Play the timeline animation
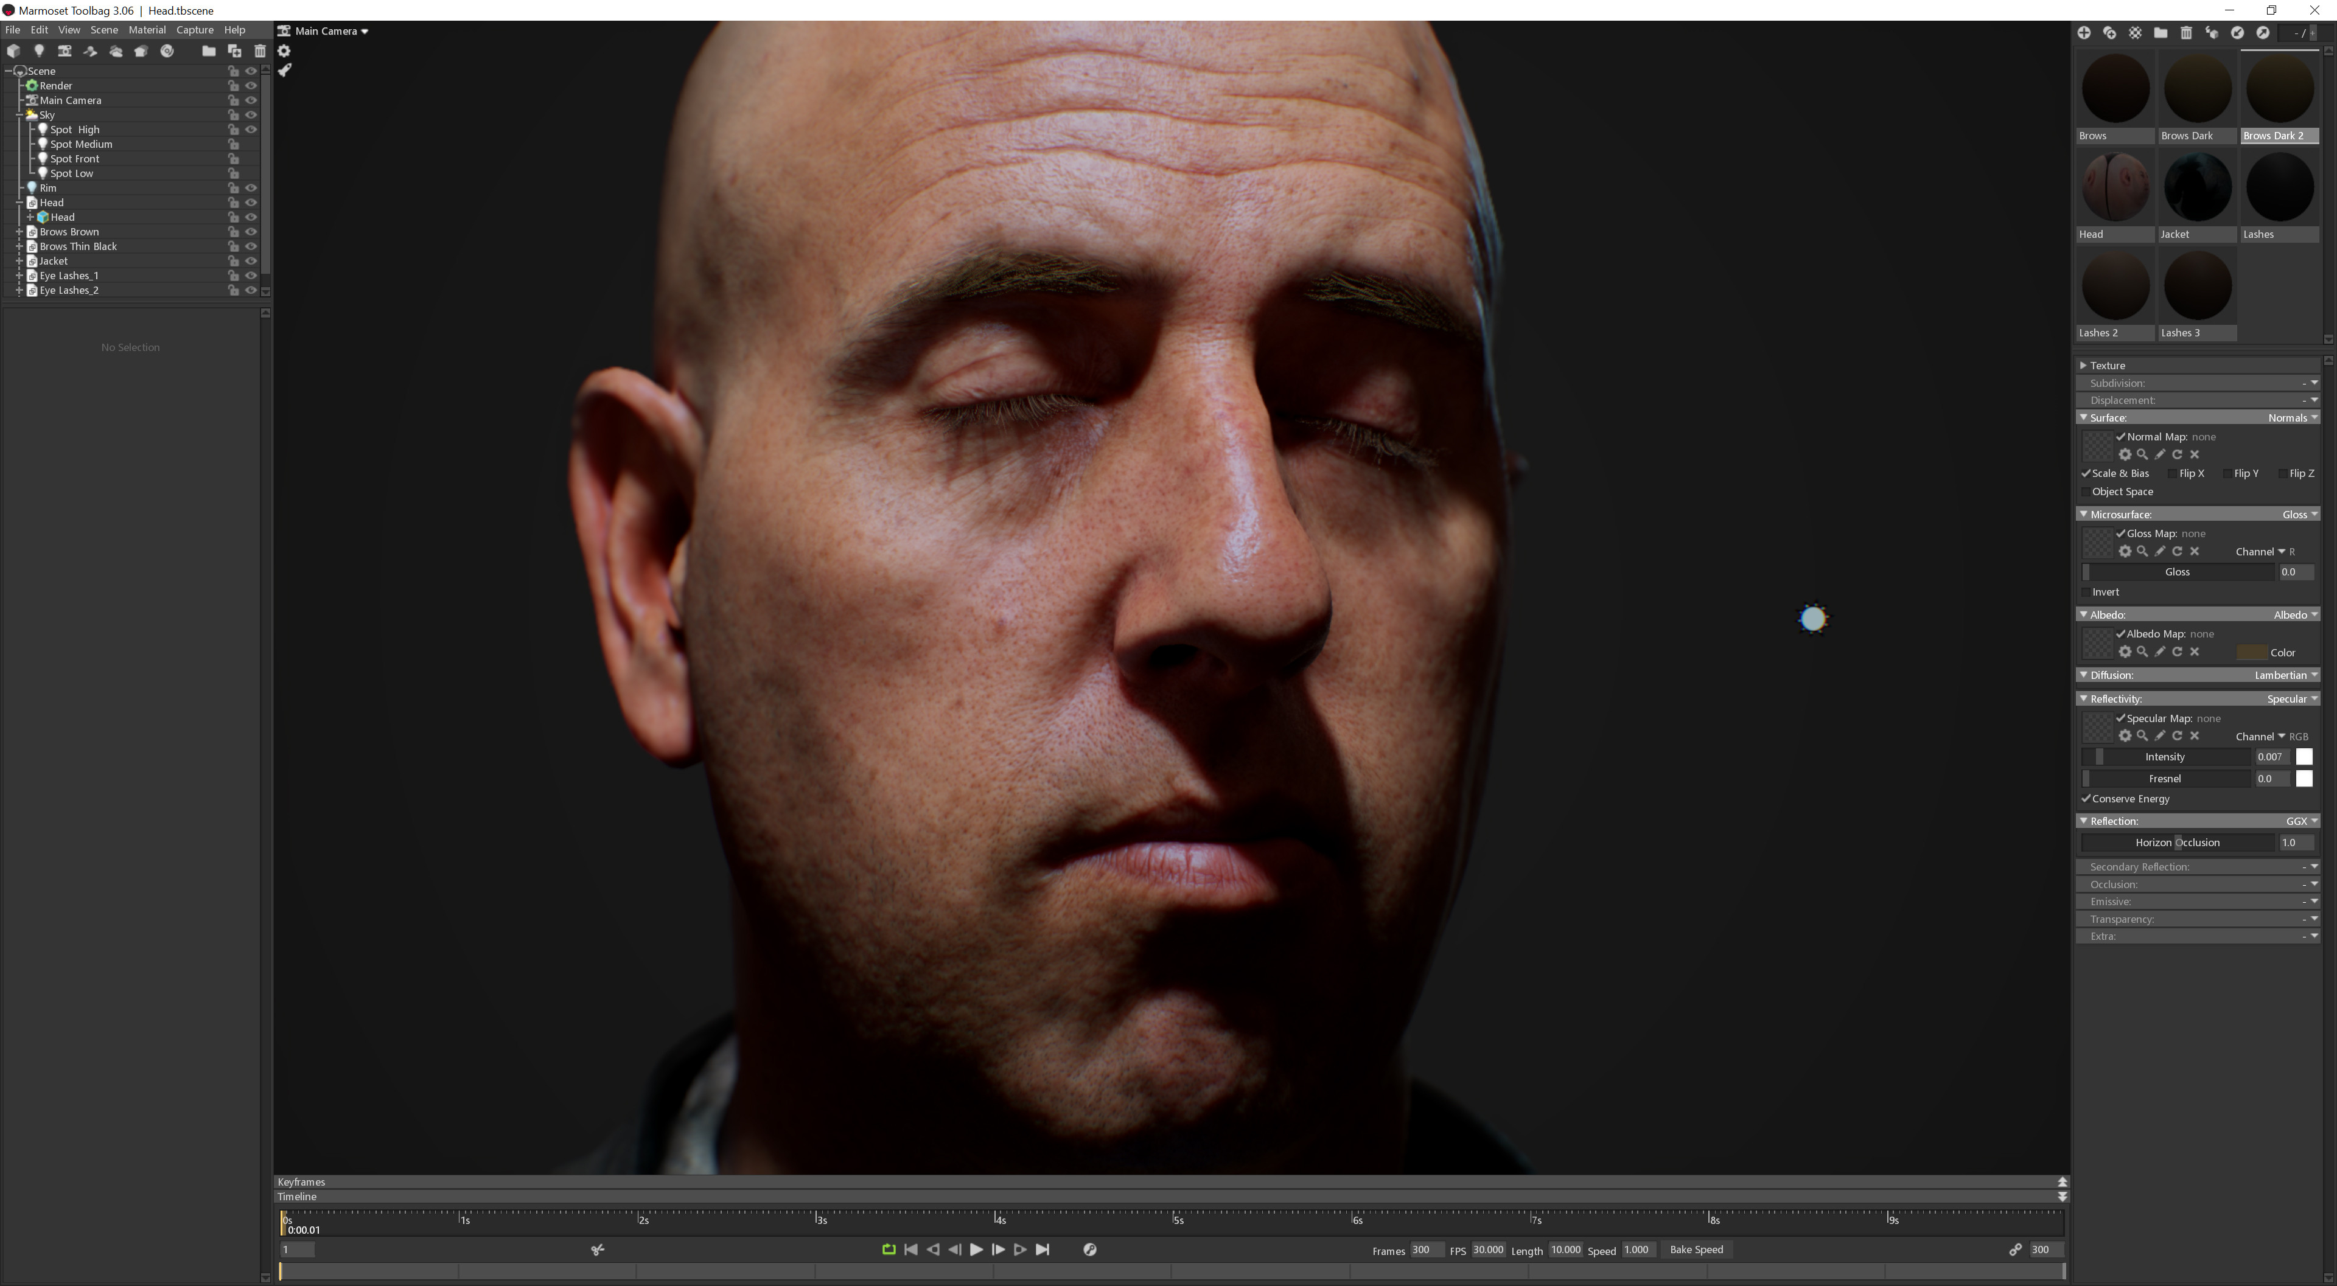2337x1286 pixels. 976,1250
